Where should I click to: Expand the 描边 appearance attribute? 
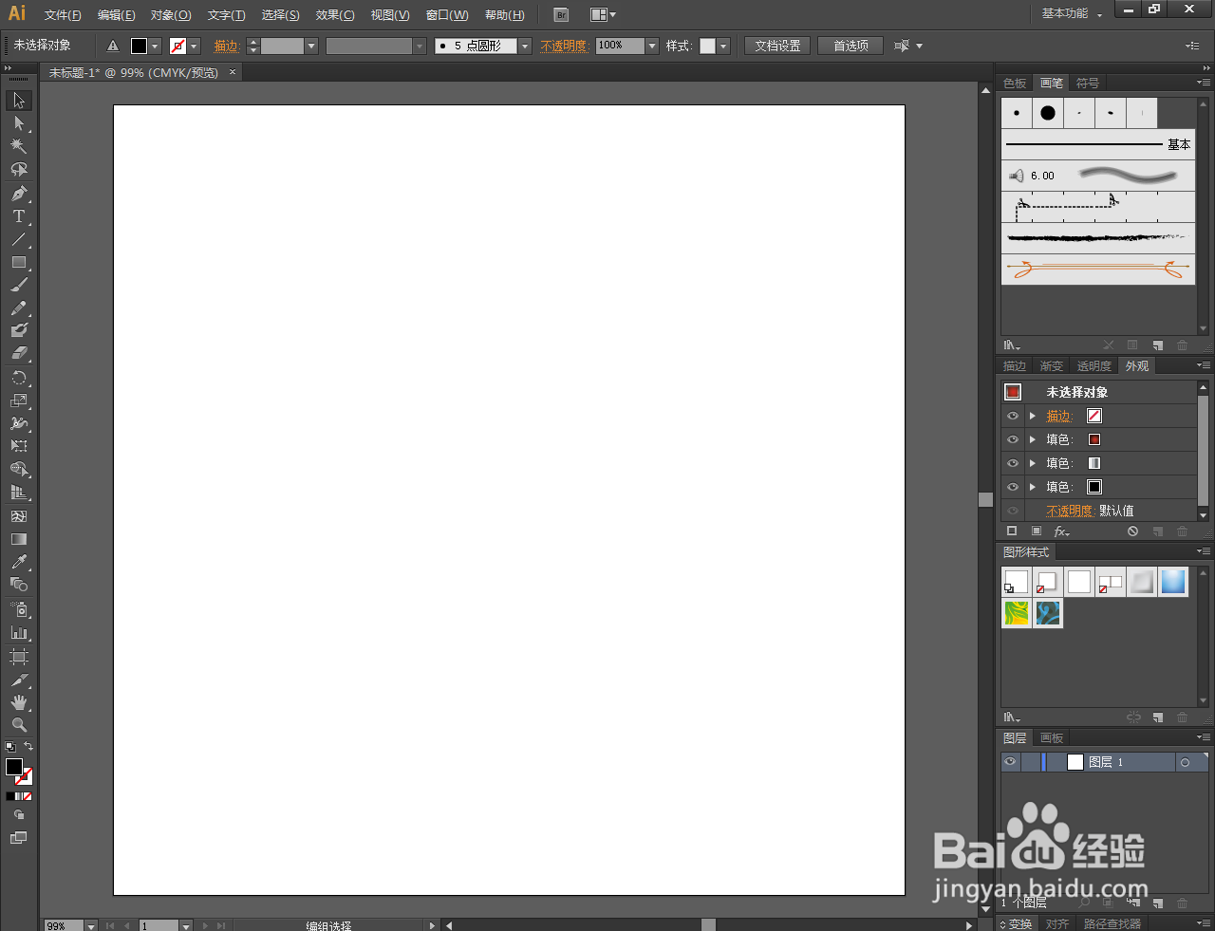[x=1033, y=416]
